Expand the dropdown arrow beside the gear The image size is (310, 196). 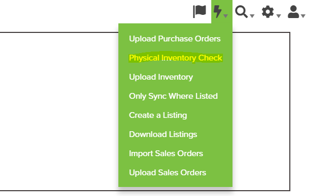click(278, 16)
